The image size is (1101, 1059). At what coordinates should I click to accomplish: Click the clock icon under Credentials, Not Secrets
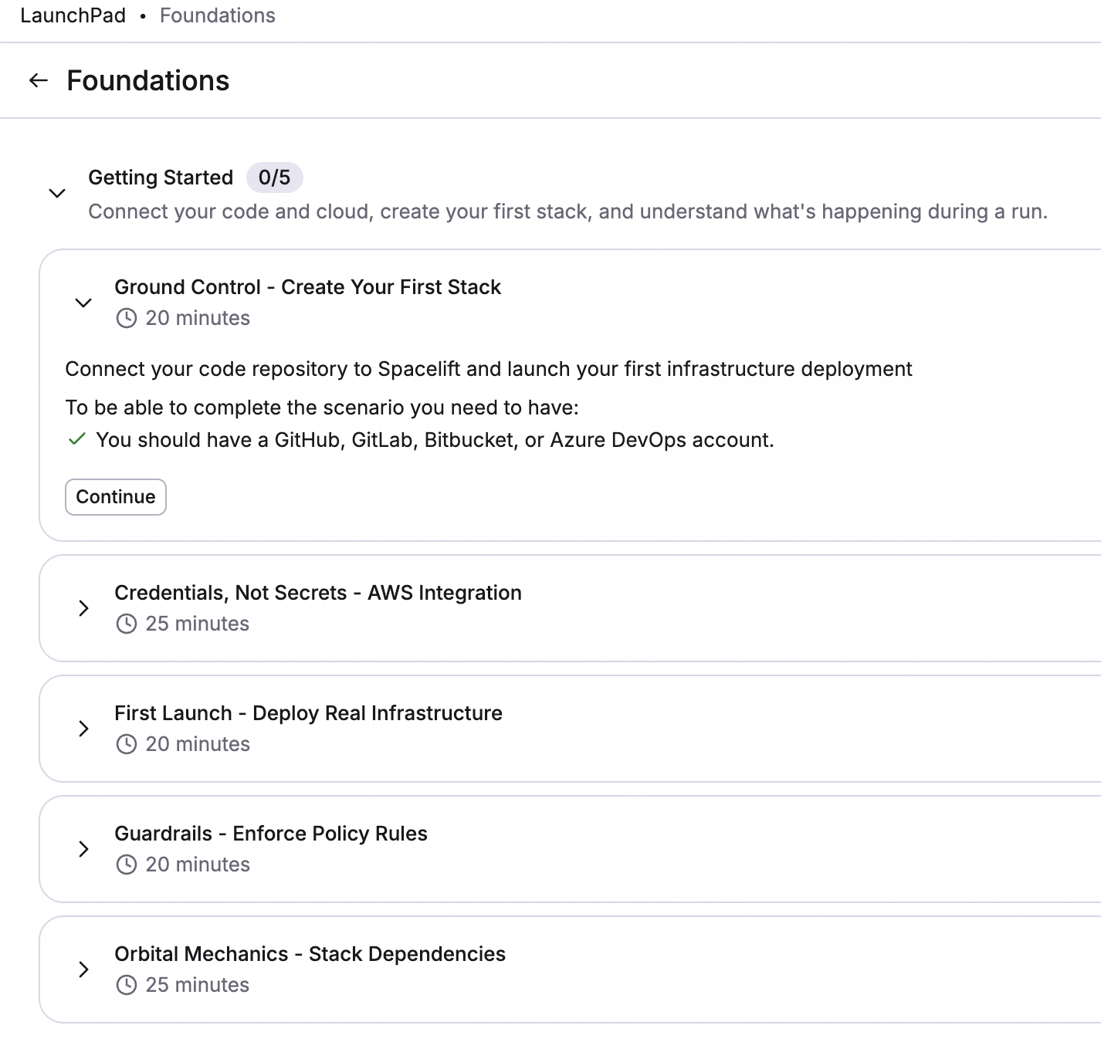pyautogui.click(x=126, y=624)
